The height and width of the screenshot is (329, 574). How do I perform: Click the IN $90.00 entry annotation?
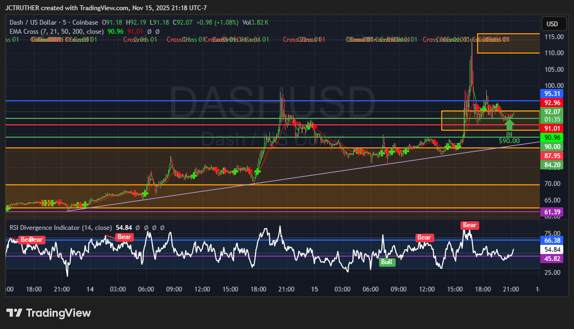[x=509, y=138]
